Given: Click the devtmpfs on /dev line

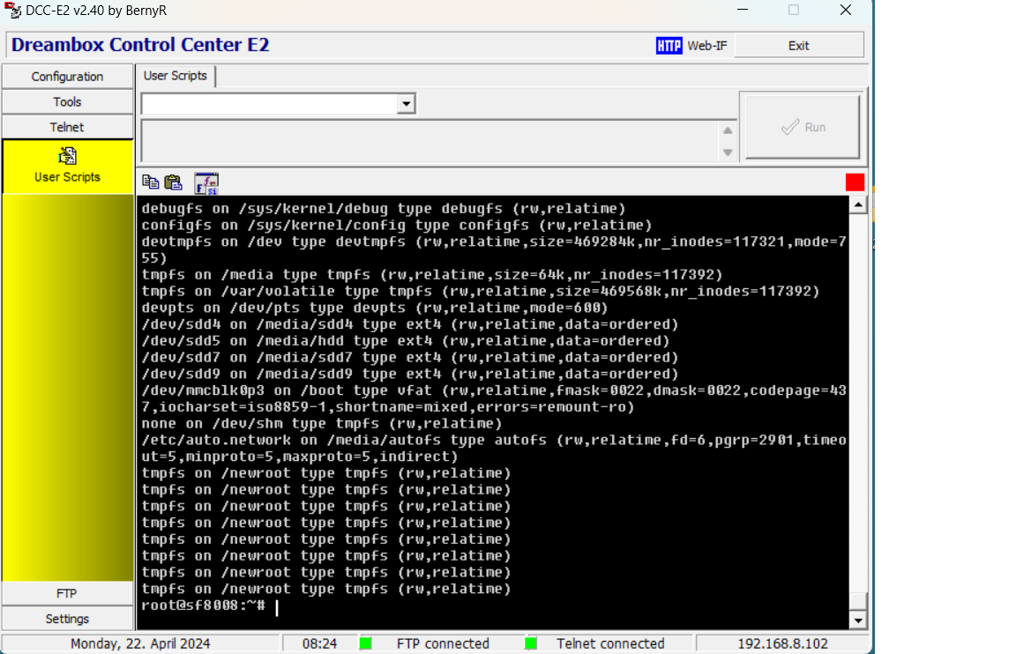Looking at the screenshot, I should (x=494, y=249).
